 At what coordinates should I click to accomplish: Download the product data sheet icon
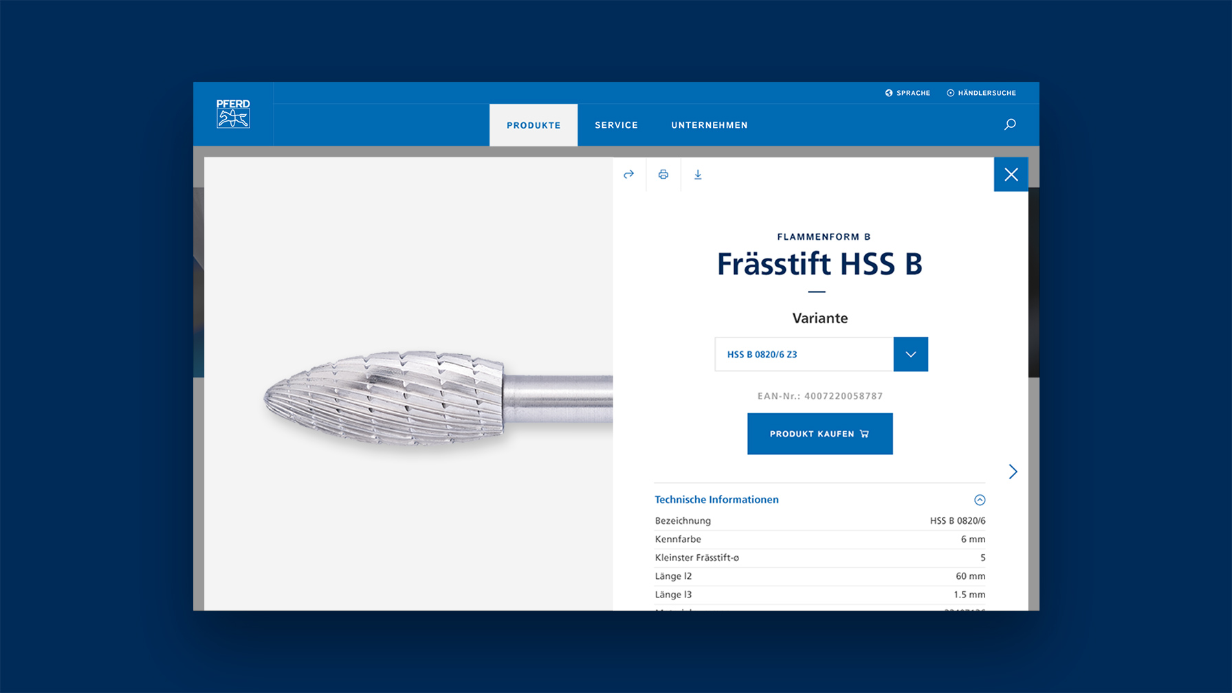[698, 175]
